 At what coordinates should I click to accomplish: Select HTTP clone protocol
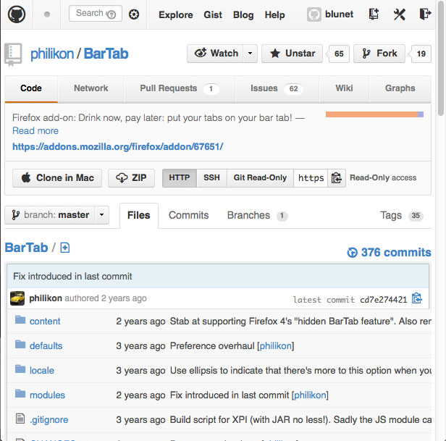point(180,178)
